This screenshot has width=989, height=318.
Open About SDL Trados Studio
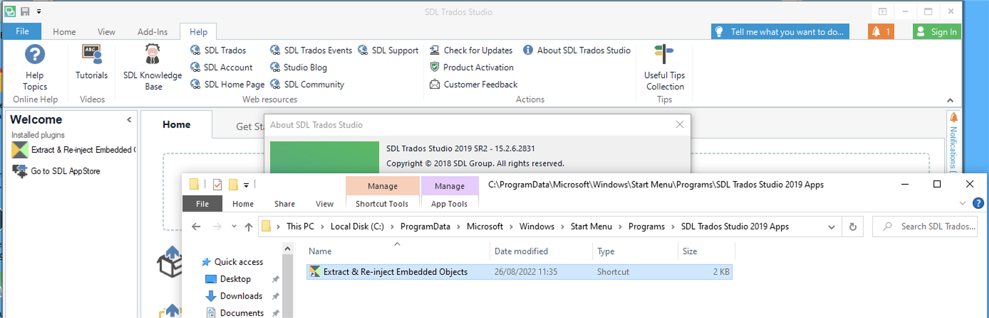(577, 50)
